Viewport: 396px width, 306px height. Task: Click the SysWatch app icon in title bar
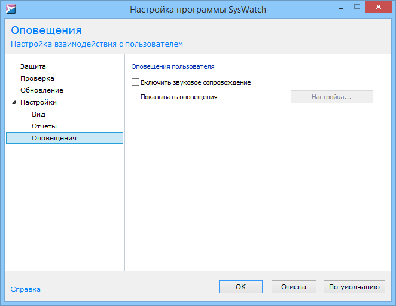11,9
